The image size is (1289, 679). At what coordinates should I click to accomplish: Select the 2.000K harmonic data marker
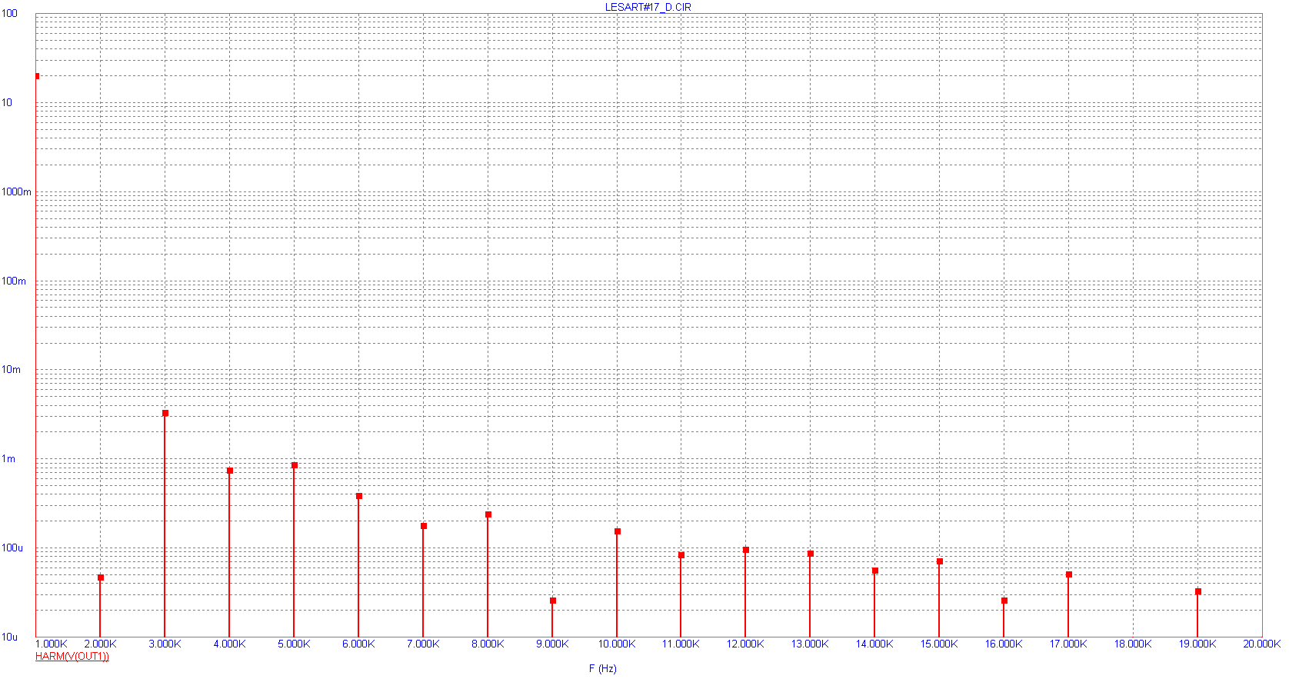click(101, 577)
